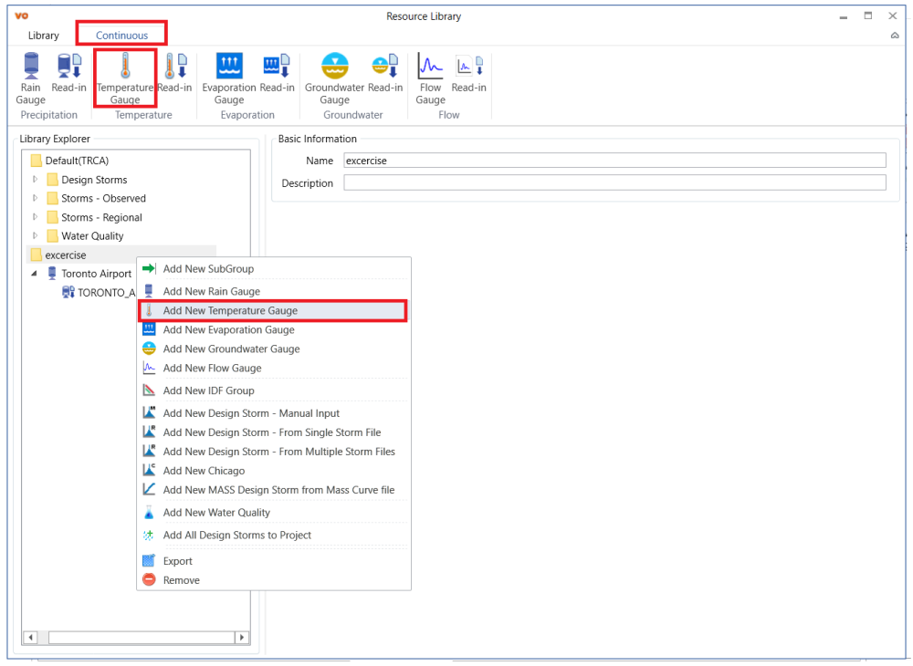Click the Flow Read-in icon
The height and width of the screenshot is (666, 913).
[469, 65]
